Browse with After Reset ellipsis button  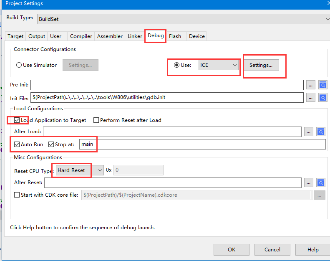click(309, 183)
